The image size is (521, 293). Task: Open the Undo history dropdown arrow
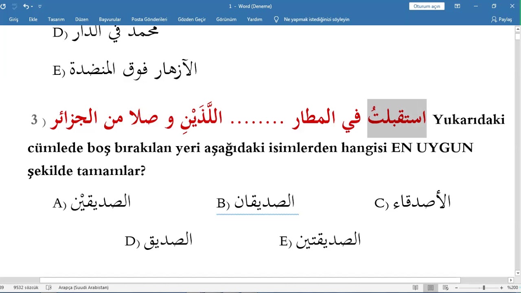coord(32,7)
